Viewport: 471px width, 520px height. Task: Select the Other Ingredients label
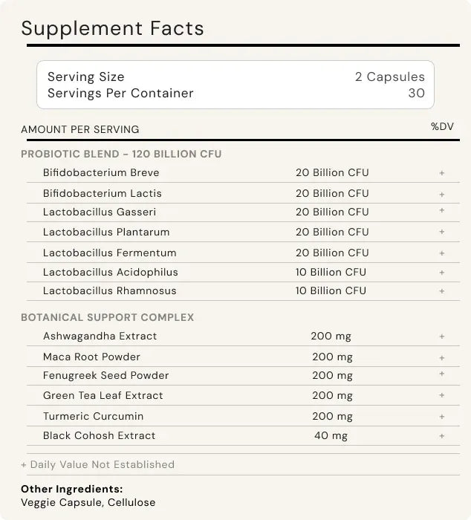pos(71,489)
